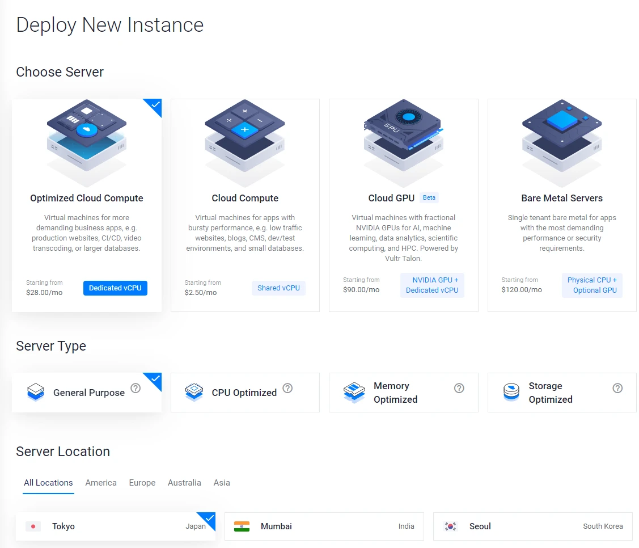
Task: Click NVIDIA GPU + Dedicated vCPU badge
Action: 432,285
